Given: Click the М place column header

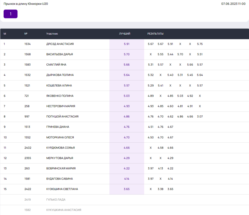Looking at the screenshot, I should tap(5, 34).
